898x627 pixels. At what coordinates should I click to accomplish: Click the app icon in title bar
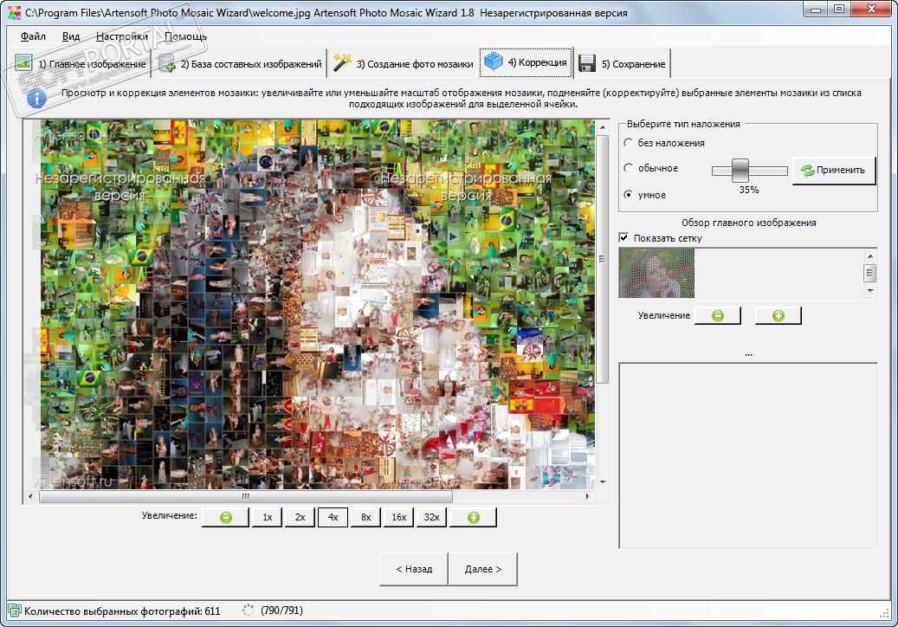14,12
